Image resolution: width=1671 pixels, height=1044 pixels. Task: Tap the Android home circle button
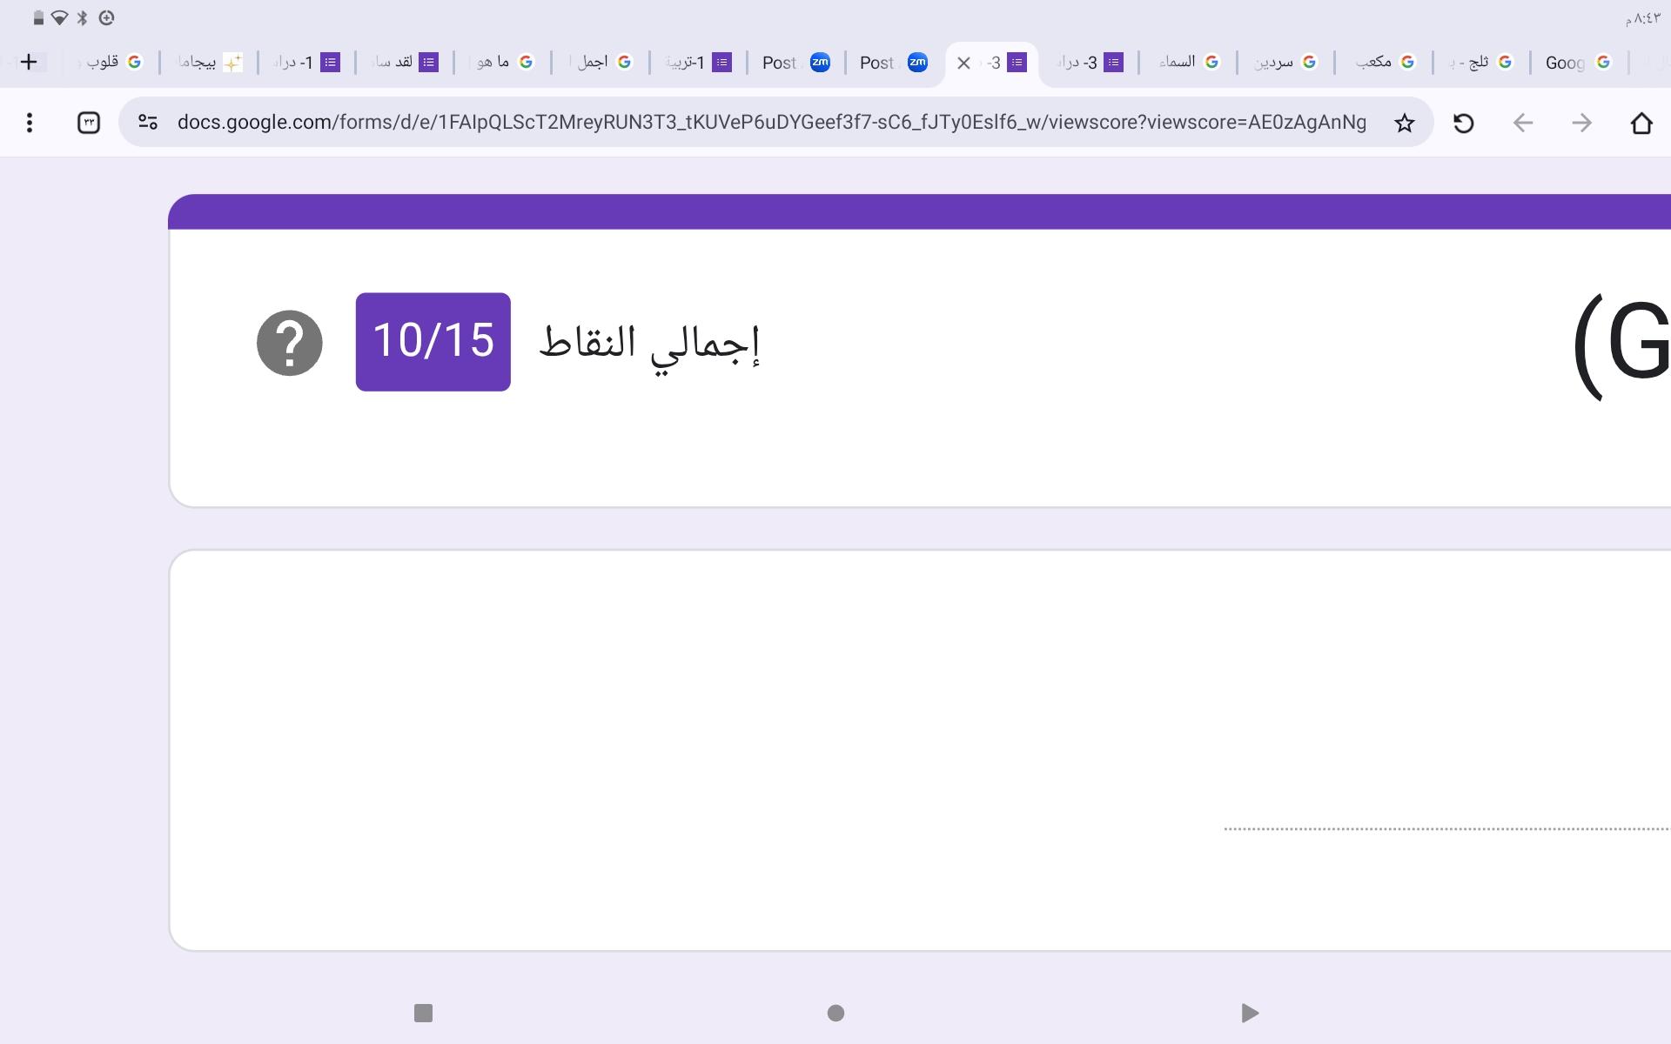(x=835, y=1013)
